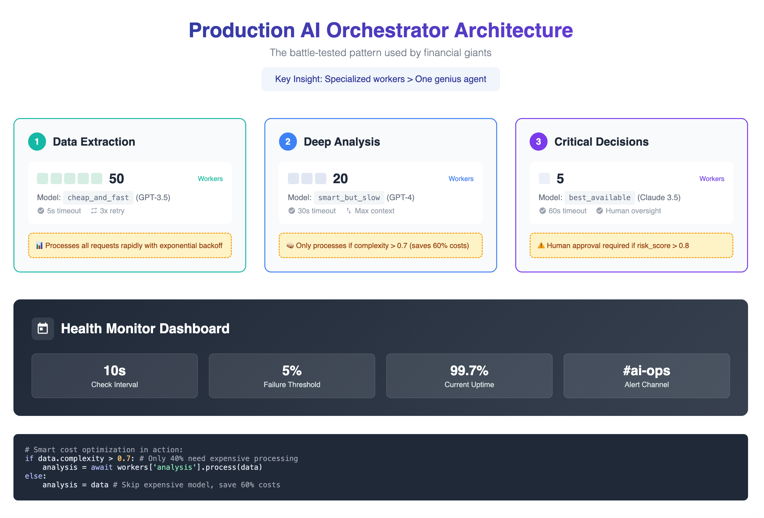Click the warning triangle in the risk_score note

pyautogui.click(x=542, y=246)
